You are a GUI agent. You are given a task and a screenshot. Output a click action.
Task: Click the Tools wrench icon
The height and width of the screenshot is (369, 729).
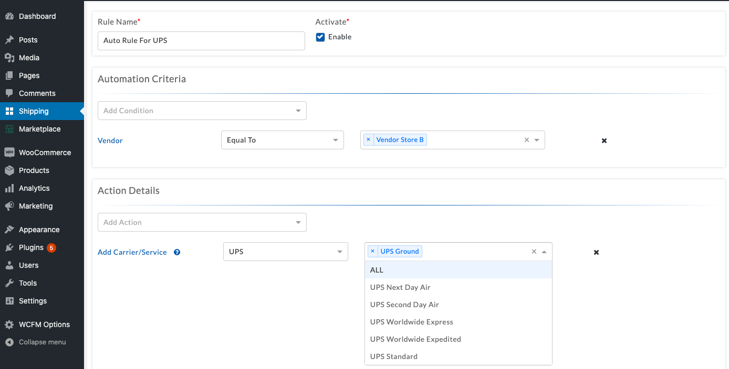click(9, 283)
